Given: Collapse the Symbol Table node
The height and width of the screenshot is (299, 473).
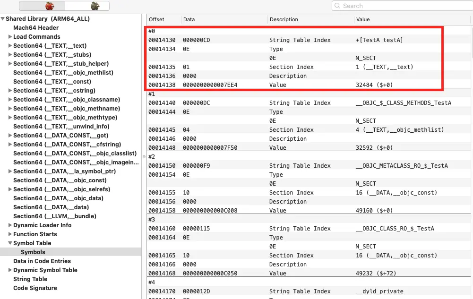Looking at the screenshot, I should [10, 243].
